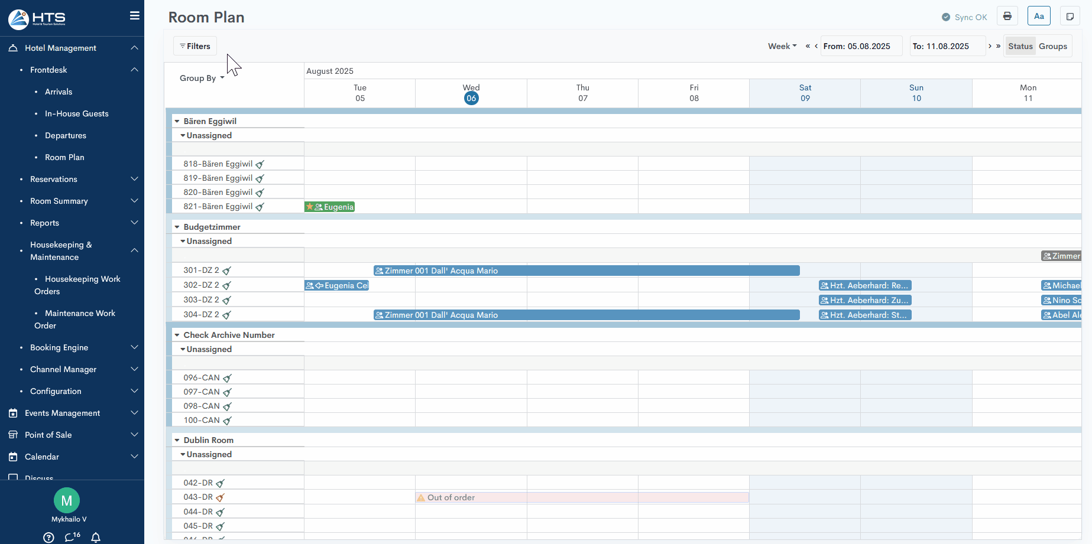Screen dimensions: 1092x544
Task: Go to next day using single right arrow
Action: [x=990, y=46]
